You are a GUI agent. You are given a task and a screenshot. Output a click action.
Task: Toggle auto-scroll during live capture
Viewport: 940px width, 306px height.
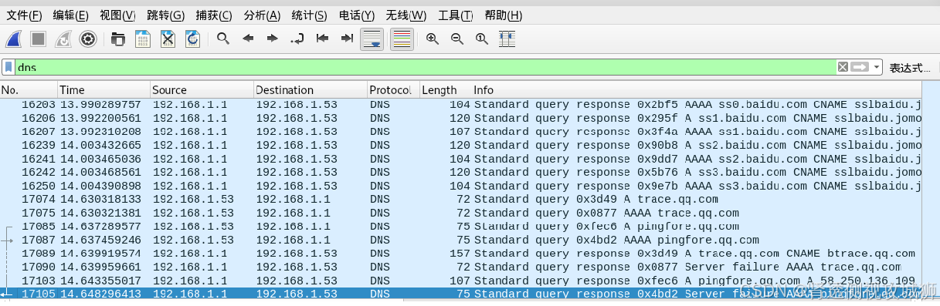[x=372, y=39]
